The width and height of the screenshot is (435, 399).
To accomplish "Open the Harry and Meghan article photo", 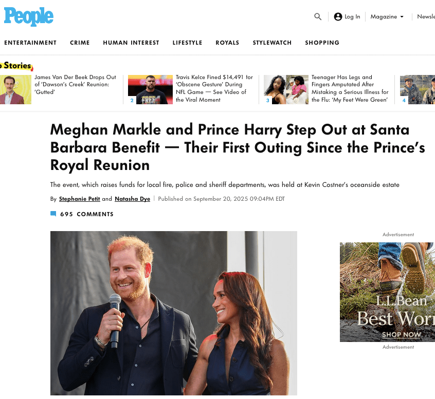I will 174,313.
